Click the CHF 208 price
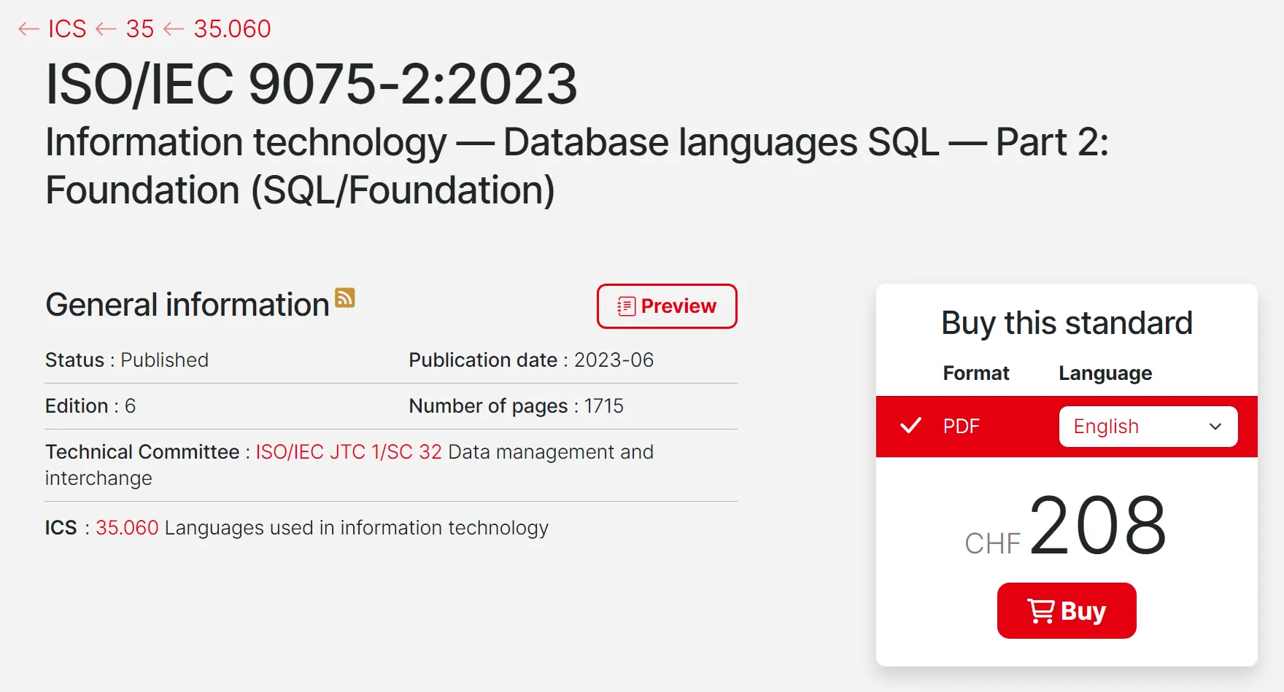The width and height of the screenshot is (1284, 692). coord(1067,526)
